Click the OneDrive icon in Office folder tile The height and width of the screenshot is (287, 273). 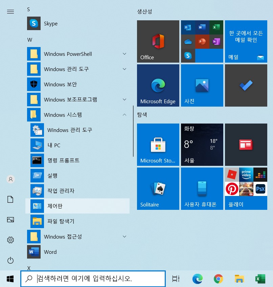click(x=188, y=42)
